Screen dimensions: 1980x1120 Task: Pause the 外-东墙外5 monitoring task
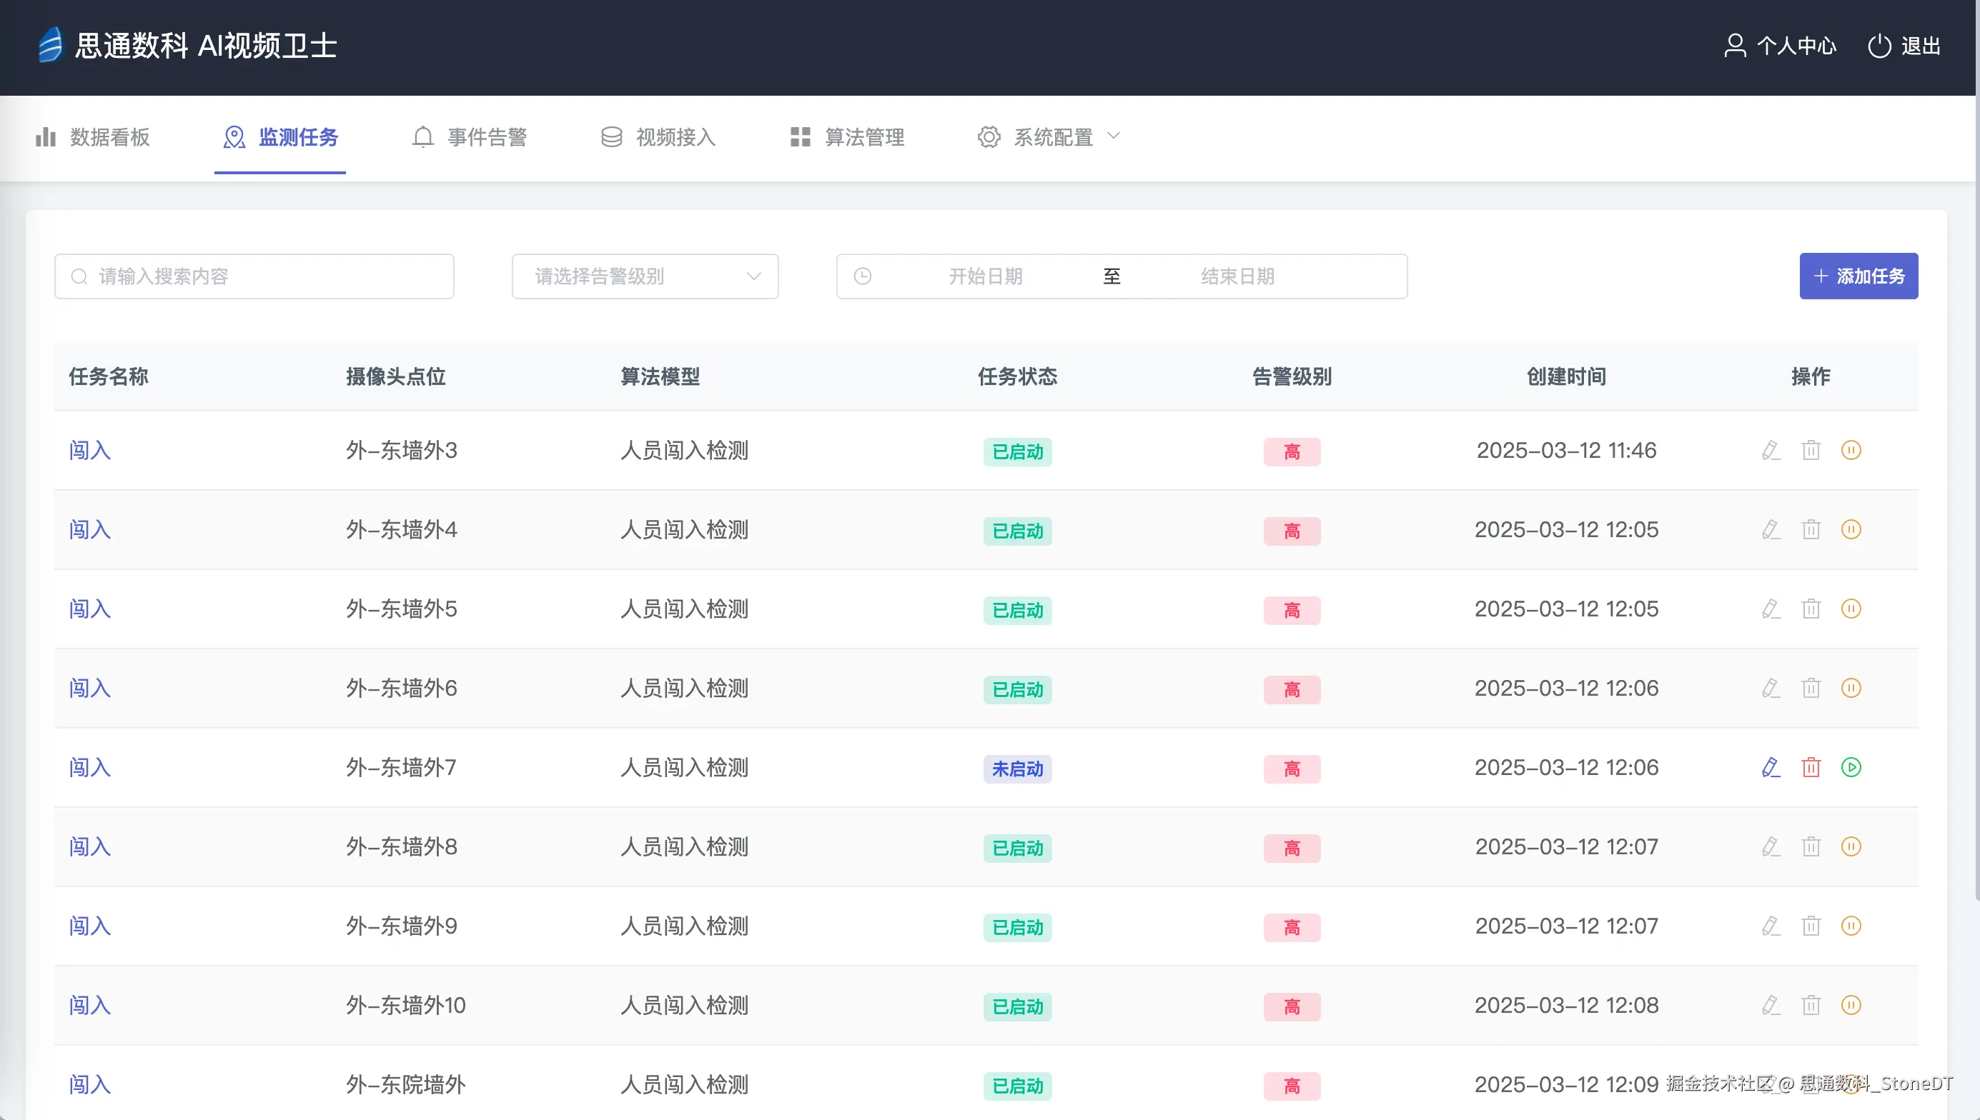[1851, 609]
